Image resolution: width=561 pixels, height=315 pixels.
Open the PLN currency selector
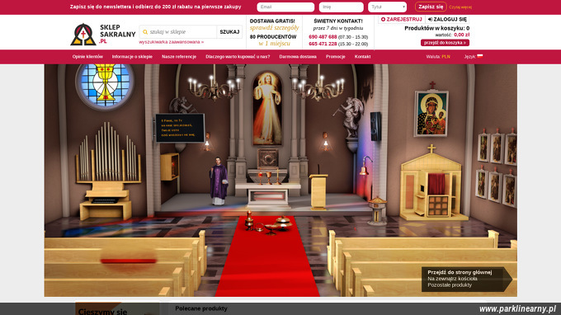click(445, 57)
